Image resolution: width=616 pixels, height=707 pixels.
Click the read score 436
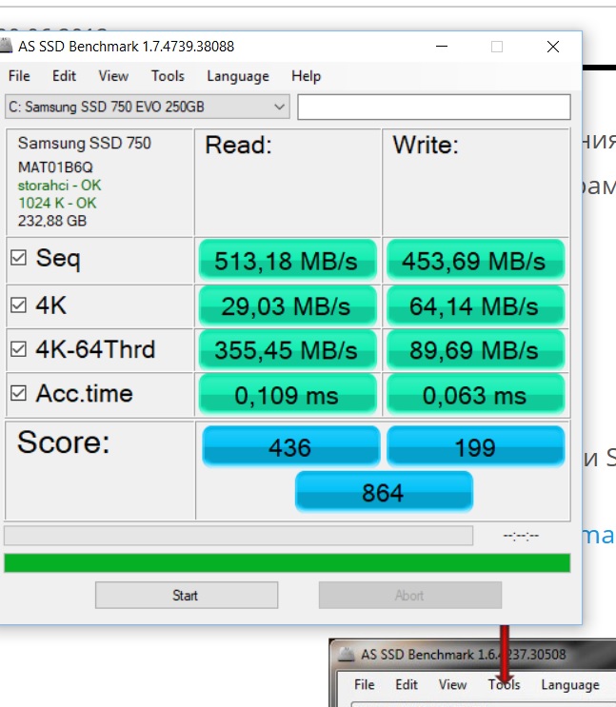pos(291,446)
